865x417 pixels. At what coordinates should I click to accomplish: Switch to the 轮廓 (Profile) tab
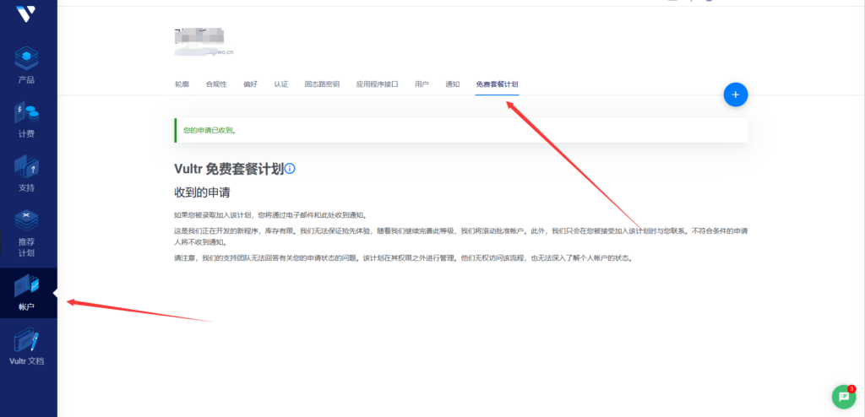(x=182, y=84)
